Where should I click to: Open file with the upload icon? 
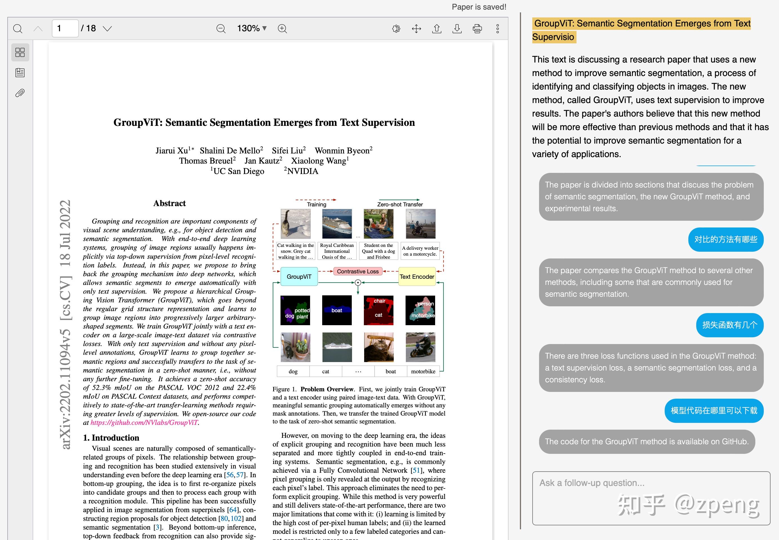tap(437, 28)
